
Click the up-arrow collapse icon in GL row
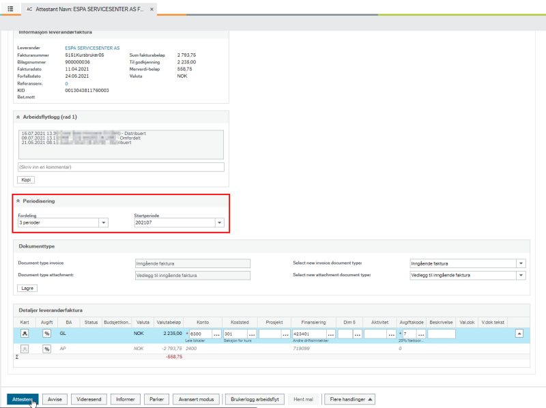[519, 334]
